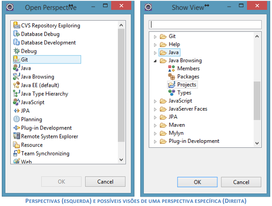Click the Java Type Hierarchy icon

pos(17,93)
